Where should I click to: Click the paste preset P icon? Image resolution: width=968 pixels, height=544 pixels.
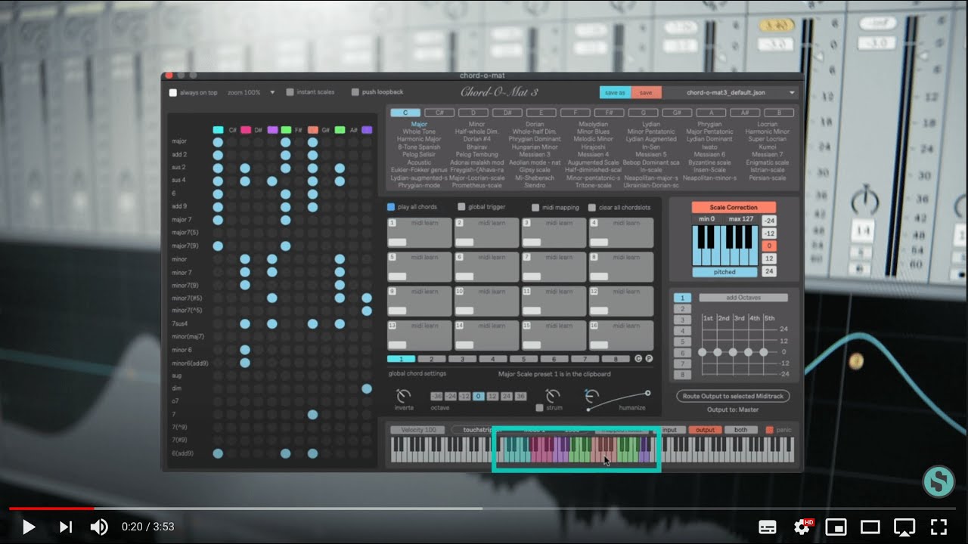(x=649, y=359)
